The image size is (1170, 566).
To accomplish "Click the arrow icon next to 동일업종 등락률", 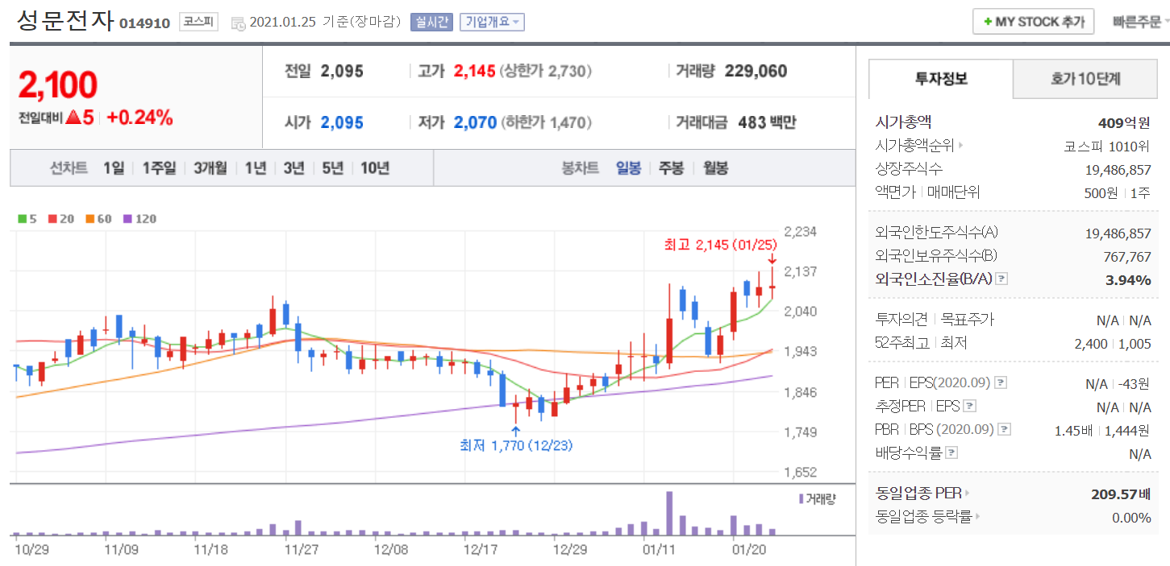I will [976, 517].
